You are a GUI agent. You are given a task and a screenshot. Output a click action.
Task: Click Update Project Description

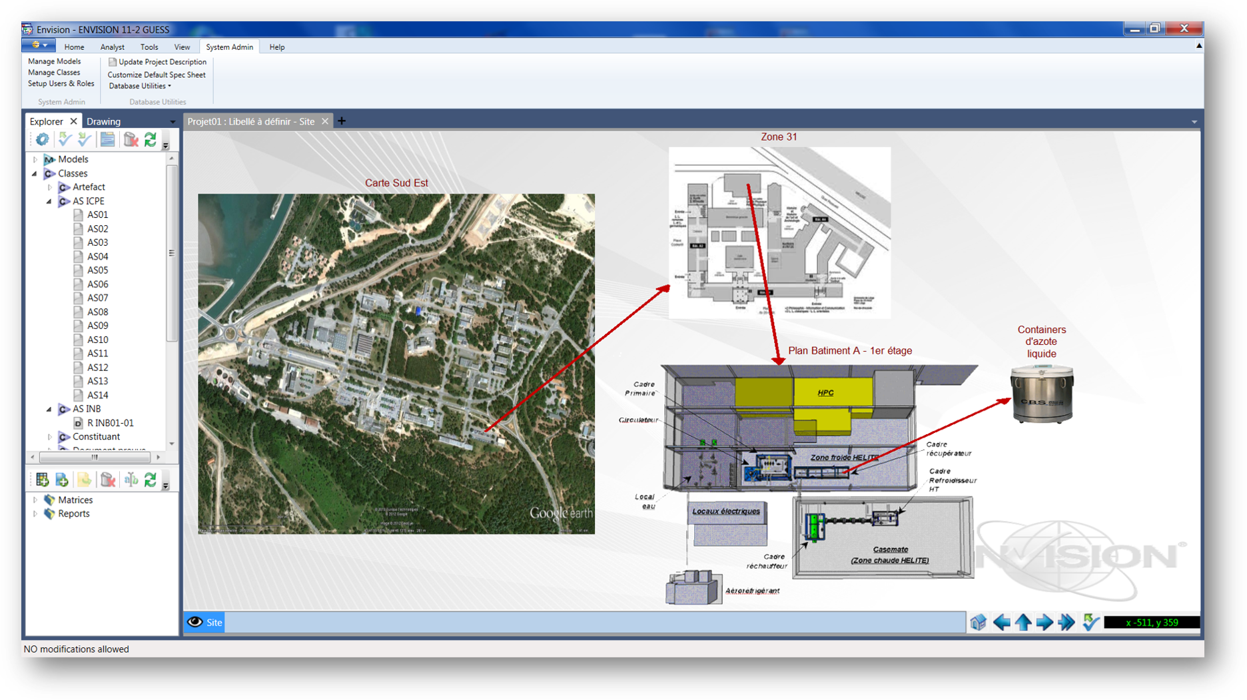click(162, 62)
